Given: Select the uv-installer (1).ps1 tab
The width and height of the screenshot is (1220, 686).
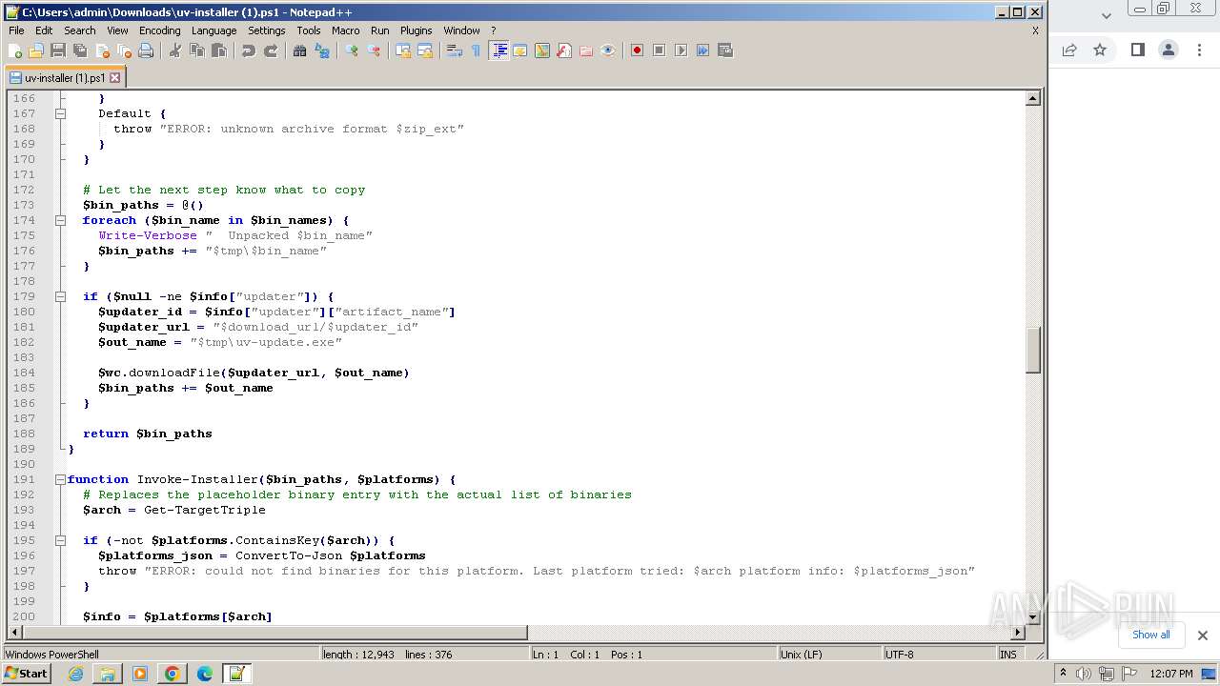Looking at the screenshot, I should coord(64,78).
